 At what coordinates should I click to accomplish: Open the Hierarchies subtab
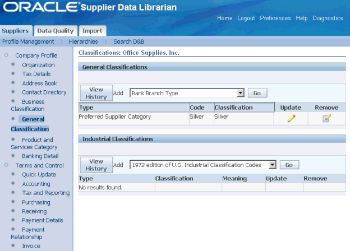point(83,41)
